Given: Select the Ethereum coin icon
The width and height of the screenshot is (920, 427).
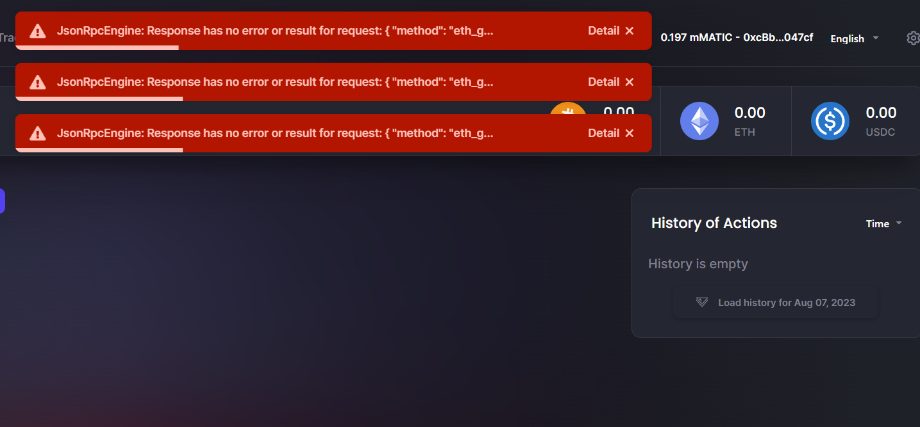Looking at the screenshot, I should [699, 121].
